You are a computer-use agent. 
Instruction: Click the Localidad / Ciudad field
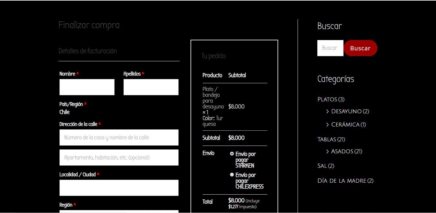119,188
